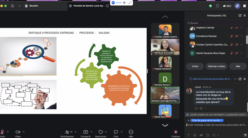Open the Reaccionar heart icon
The height and width of the screenshot is (138, 248).
click(x=100, y=132)
